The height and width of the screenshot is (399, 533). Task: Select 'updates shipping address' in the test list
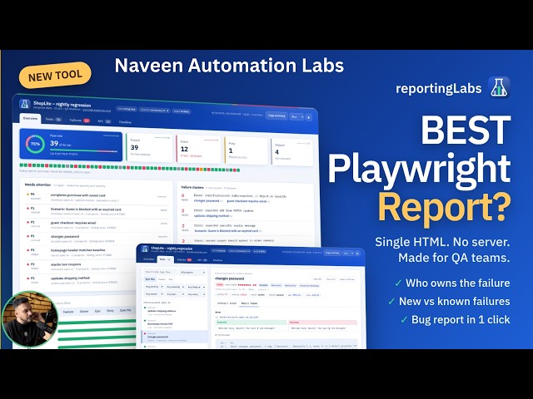click(x=174, y=311)
